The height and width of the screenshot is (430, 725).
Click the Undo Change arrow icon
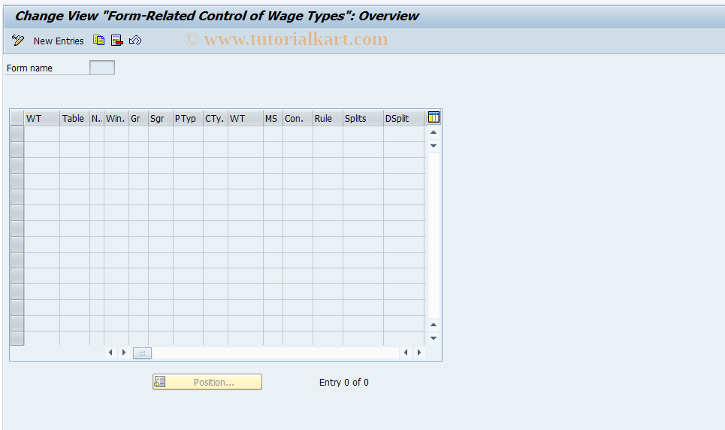pyautogui.click(x=135, y=41)
